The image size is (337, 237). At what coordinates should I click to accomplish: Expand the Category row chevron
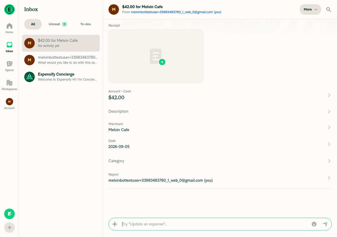[x=329, y=161]
